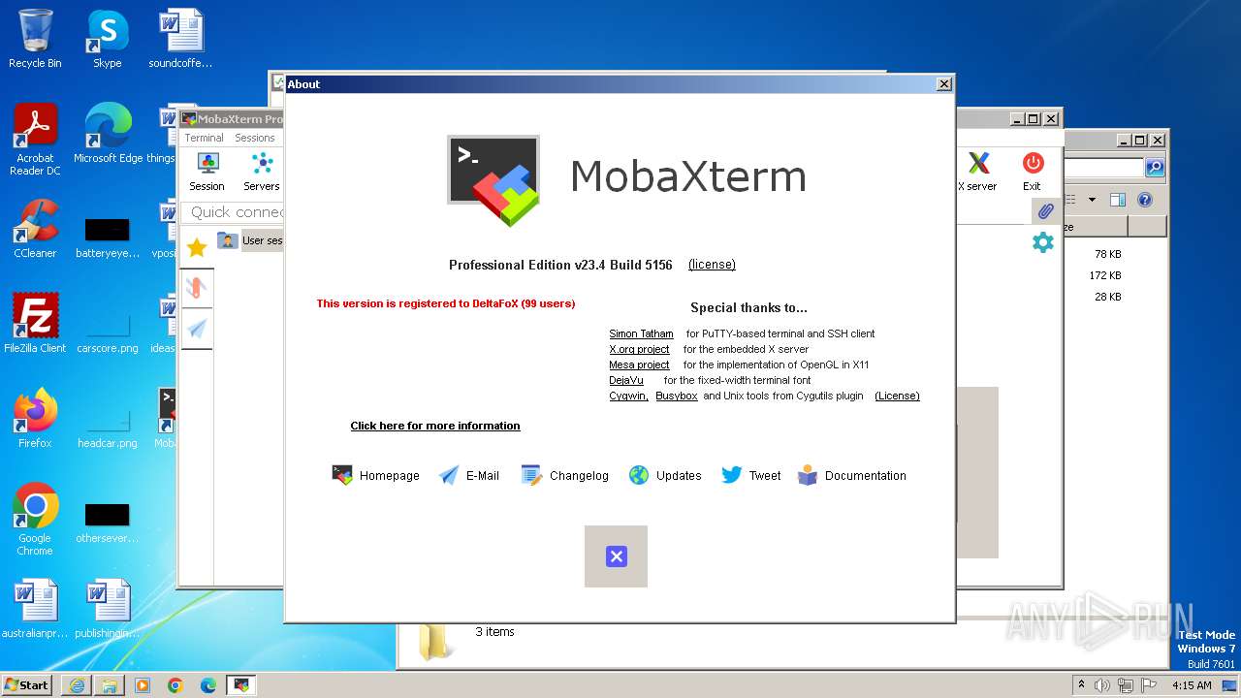1241x698 pixels.
Task: Click the 4:15 AM taskbar clock
Action: click(1193, 685)
